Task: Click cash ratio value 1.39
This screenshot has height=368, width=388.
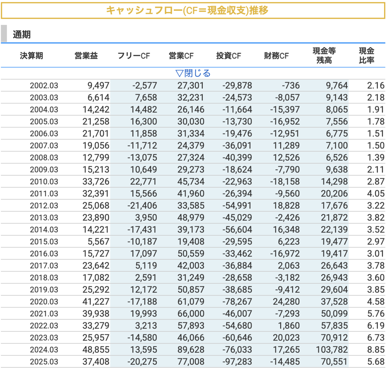Action: tap(376, 157)
